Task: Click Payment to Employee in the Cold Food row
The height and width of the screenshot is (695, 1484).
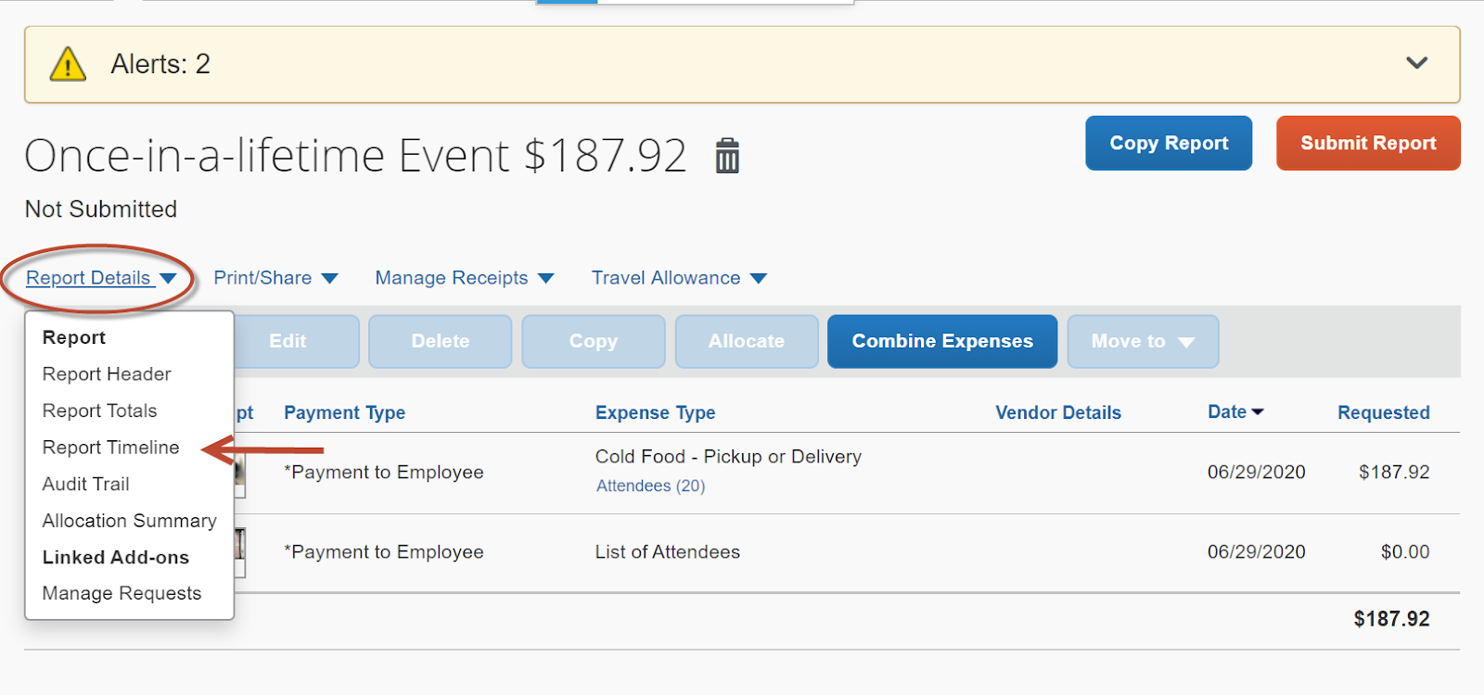Action: pos(384,473)
